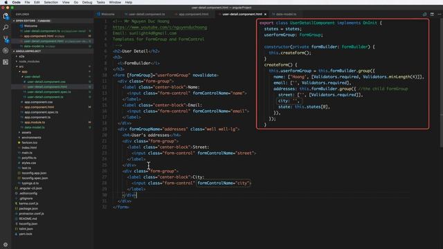Open user-detail.component.css in explorer tree
This screenshot has width=443, height=249.
pos(46,82)
